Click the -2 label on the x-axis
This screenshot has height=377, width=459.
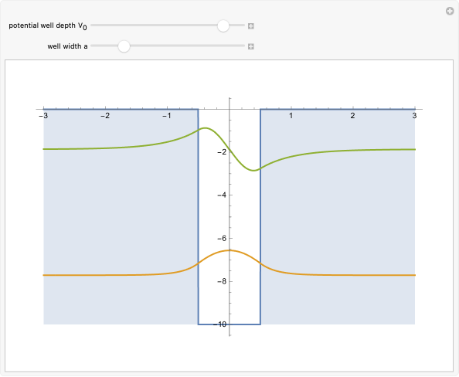coord(105,116)
